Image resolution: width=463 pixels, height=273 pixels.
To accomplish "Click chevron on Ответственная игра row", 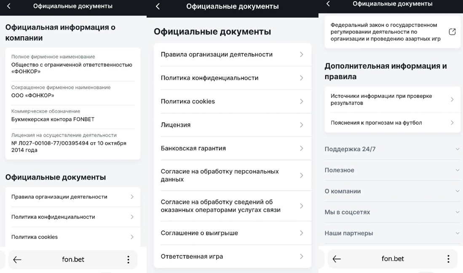I will pos(302,257).
